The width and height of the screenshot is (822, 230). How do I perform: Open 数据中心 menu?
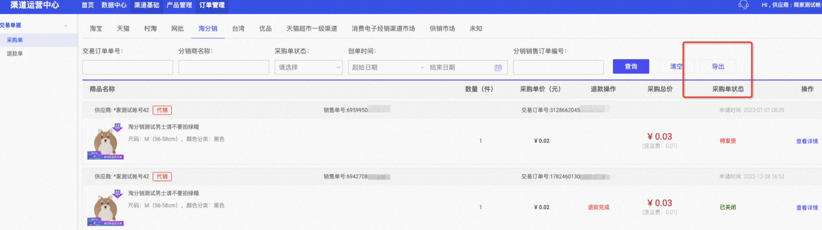(114, 5)
